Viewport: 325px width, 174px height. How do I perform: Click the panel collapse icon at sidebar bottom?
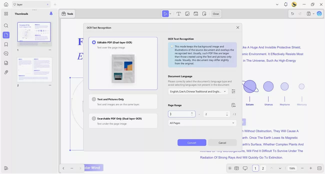click(x=6, y=168)
